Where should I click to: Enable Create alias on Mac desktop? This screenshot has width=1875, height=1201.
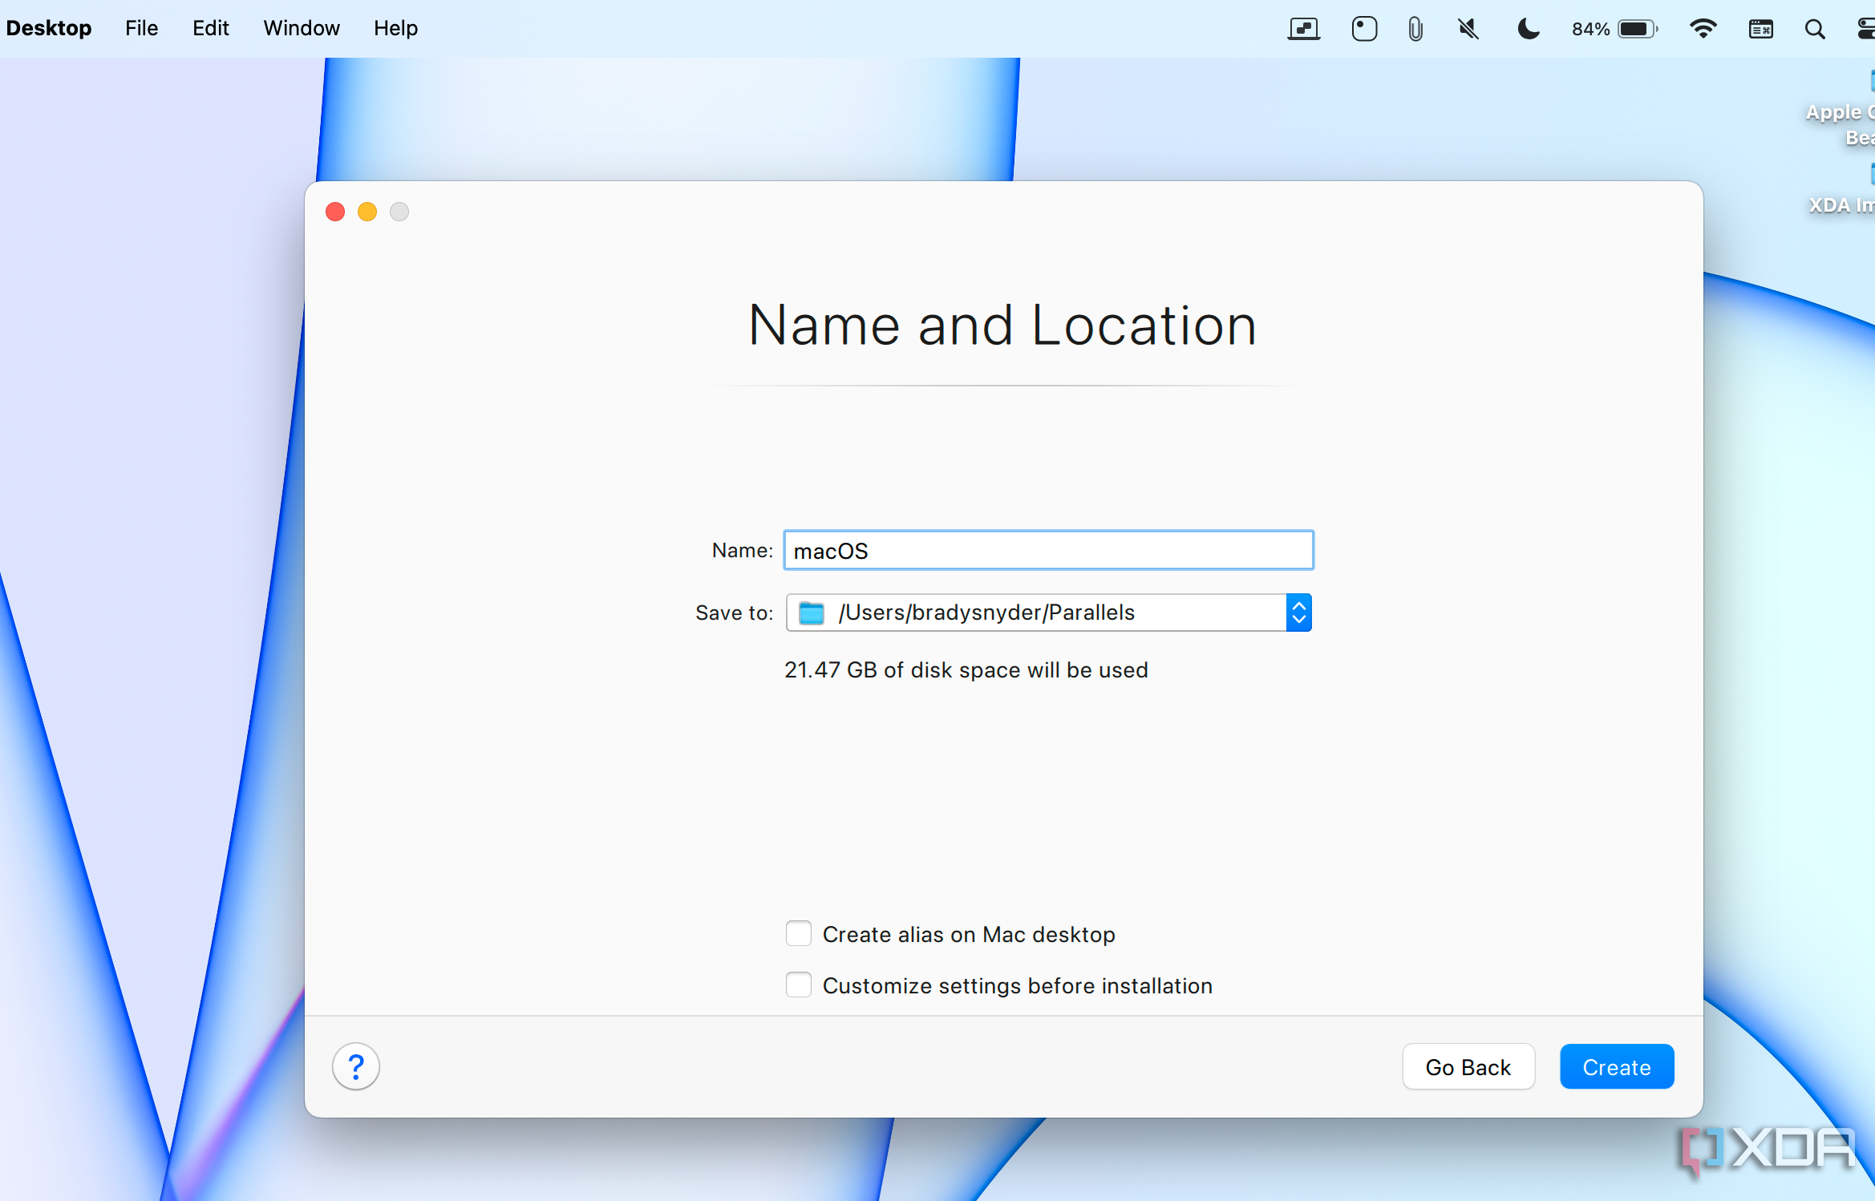click(799, 934)
